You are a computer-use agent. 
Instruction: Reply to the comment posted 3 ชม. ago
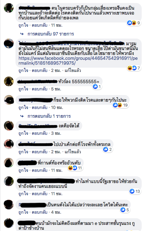point(40,133)
